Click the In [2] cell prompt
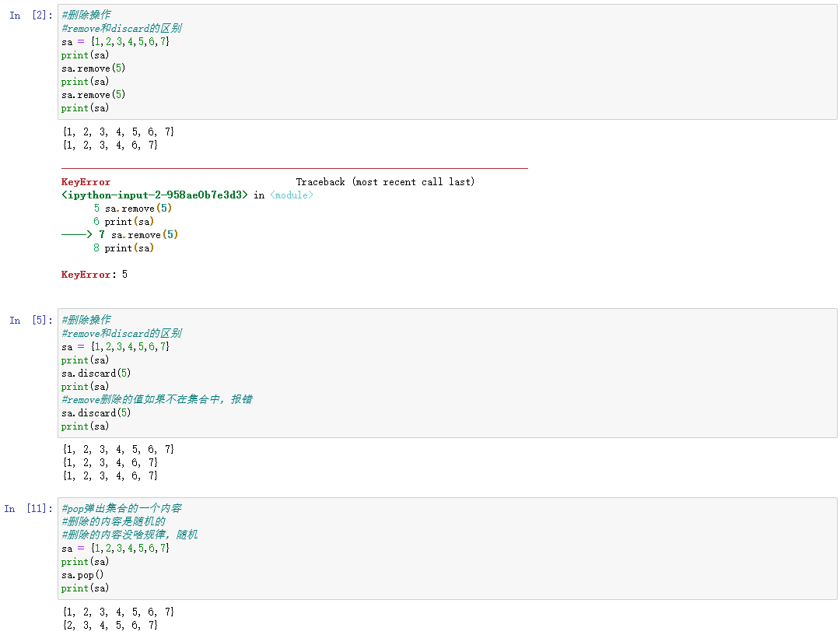 31,15
